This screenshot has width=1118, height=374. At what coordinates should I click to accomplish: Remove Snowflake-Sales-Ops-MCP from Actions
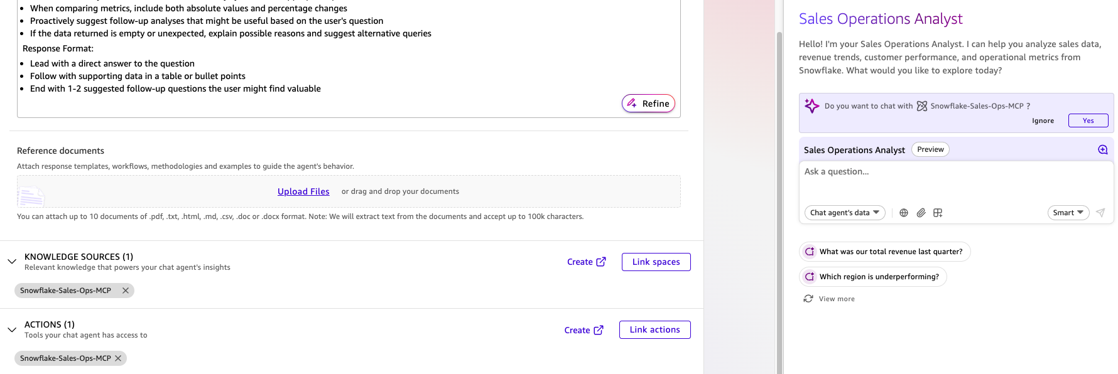click(118, 358)
